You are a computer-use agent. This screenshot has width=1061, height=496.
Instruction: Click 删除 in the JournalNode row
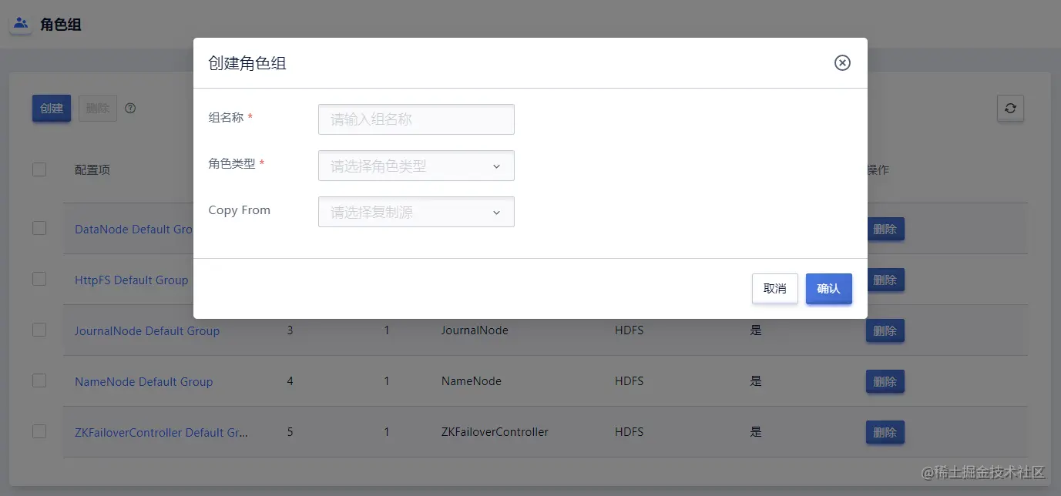pos(885,331)
